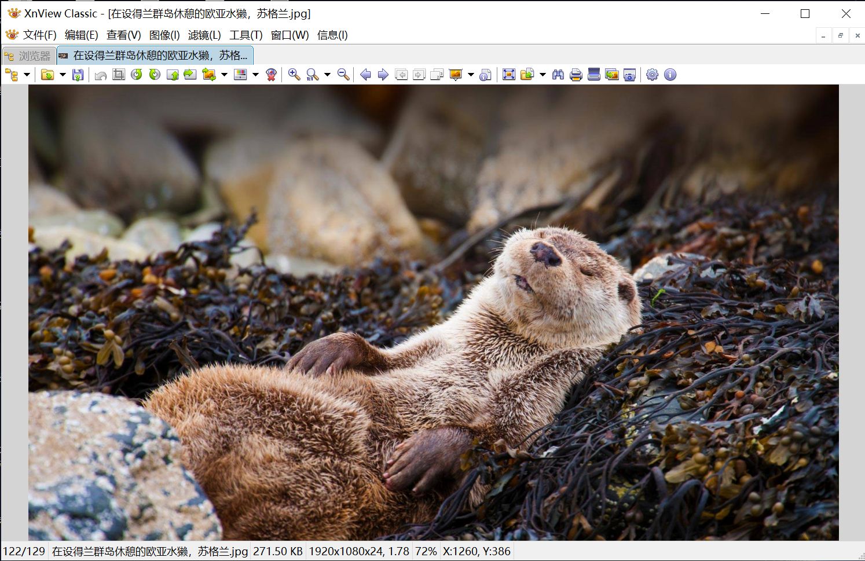Rotate image counter-clockwise (left)
This screenshot has width=865, height=561.
click(137, 75)
